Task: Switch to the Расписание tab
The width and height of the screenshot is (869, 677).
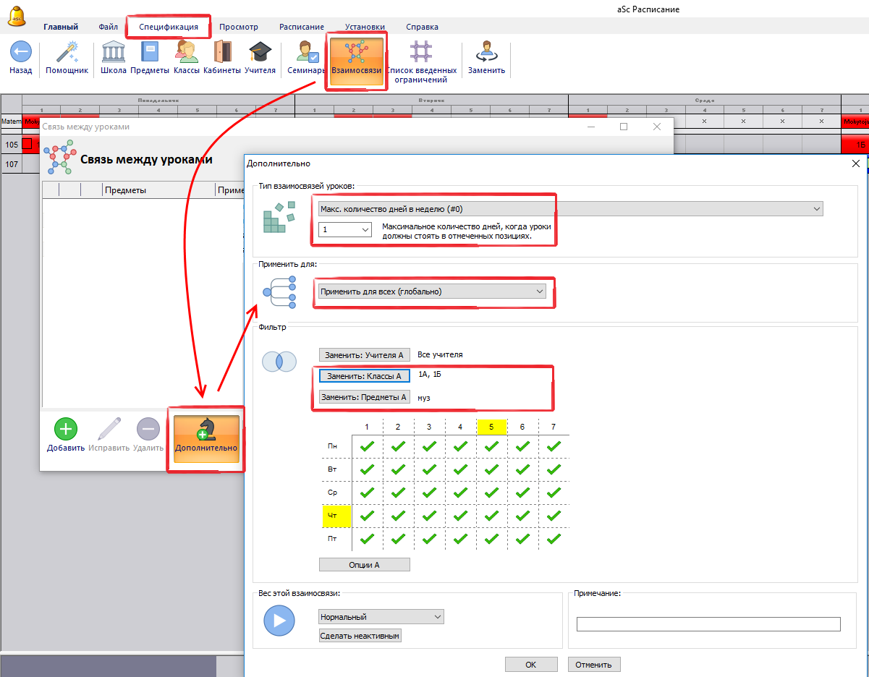Action: [x=302, y=27]
